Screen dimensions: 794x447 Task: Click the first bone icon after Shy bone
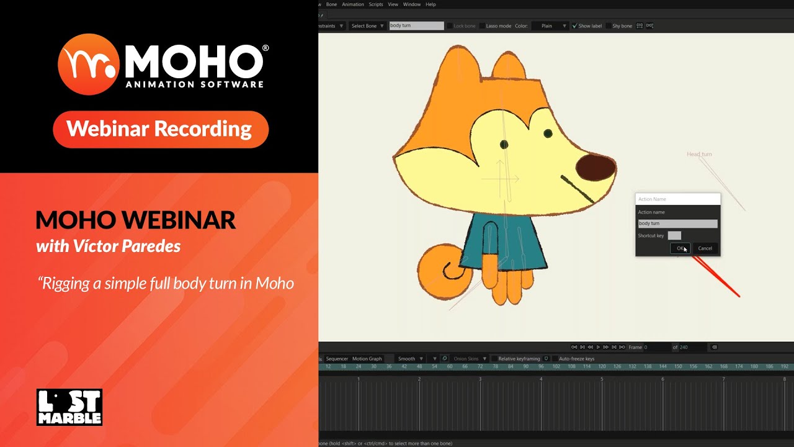click(x=640, y=26)
